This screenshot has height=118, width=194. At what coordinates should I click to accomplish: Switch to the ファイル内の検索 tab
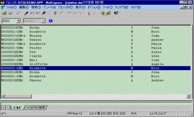pyautogui.click(x=35, y=108)
